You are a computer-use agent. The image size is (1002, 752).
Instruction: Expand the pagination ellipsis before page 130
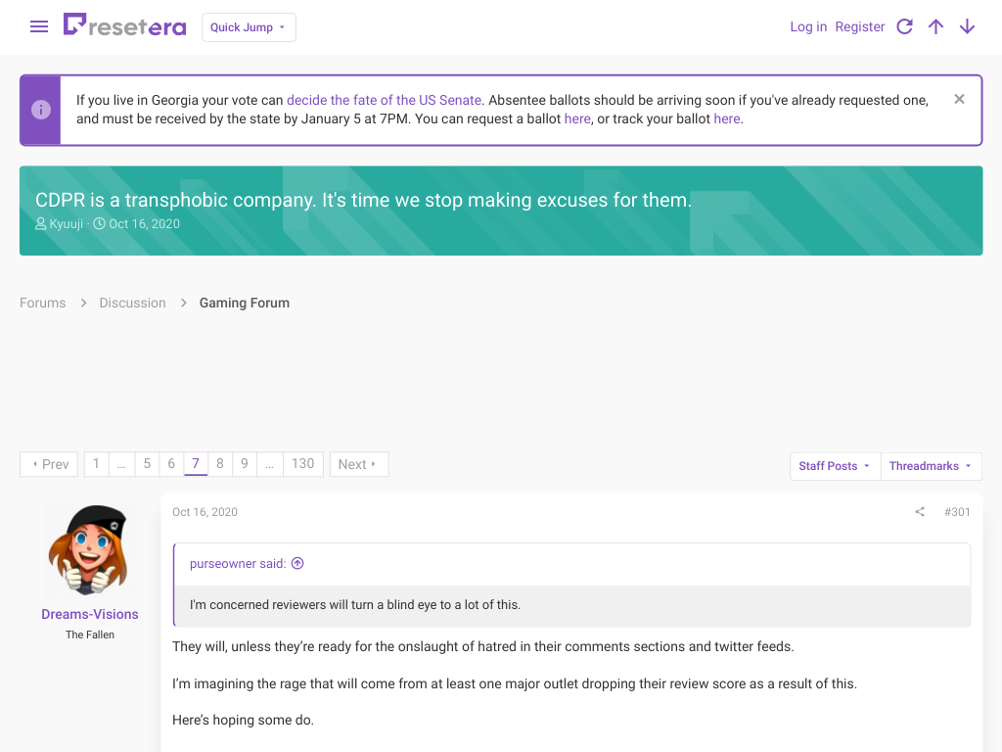270,464
